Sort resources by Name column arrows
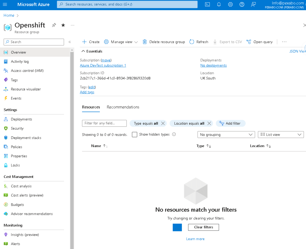 tap(105, 146)
